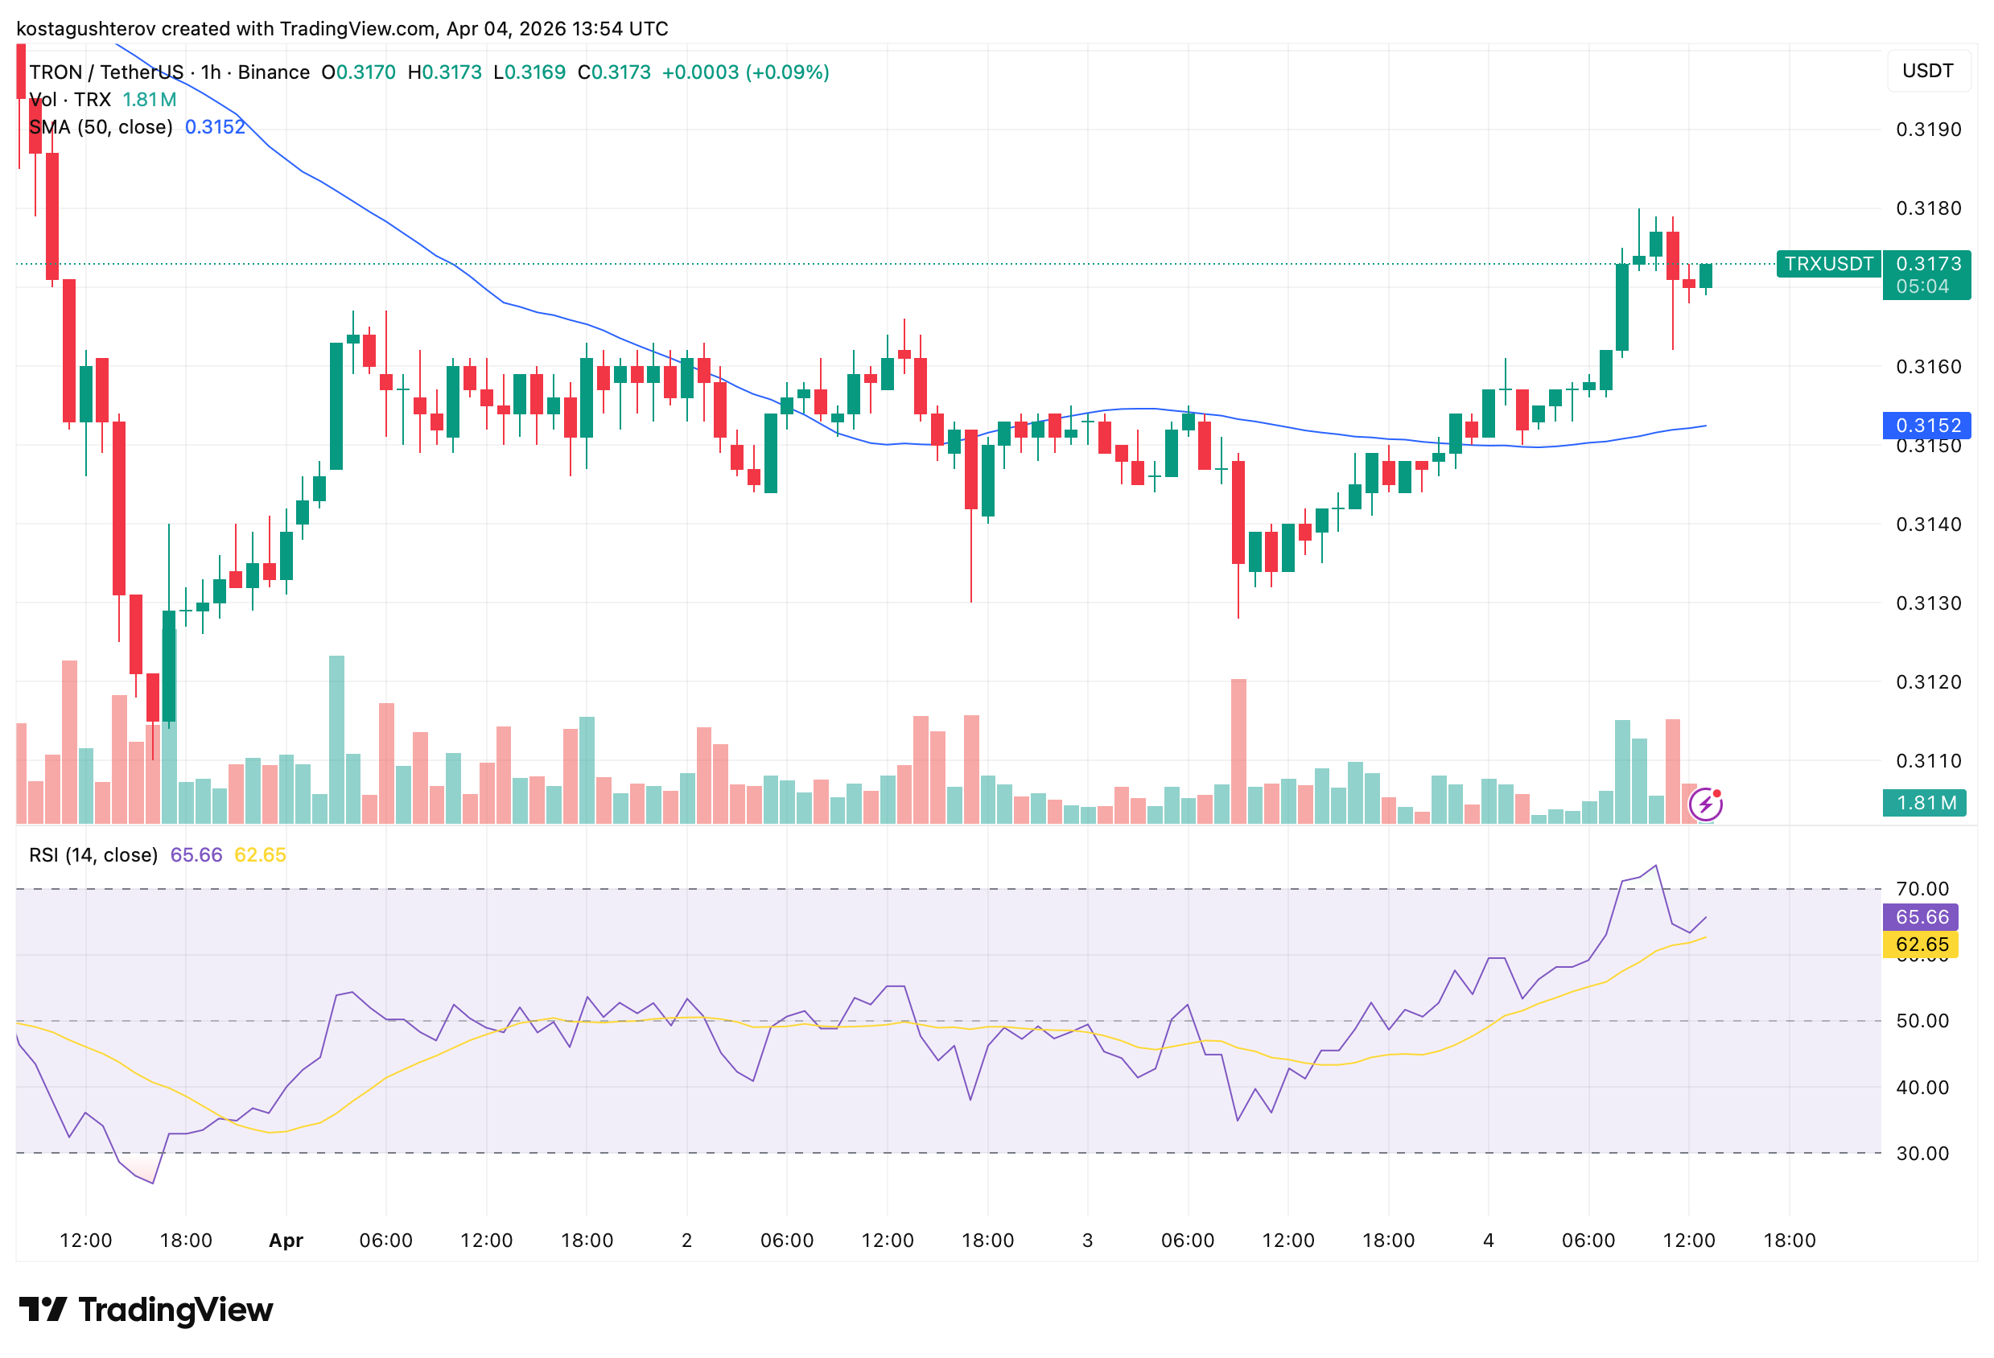
Task: Click the 05:04 bar countdown timer
Action: click(x=1925, y=286)
